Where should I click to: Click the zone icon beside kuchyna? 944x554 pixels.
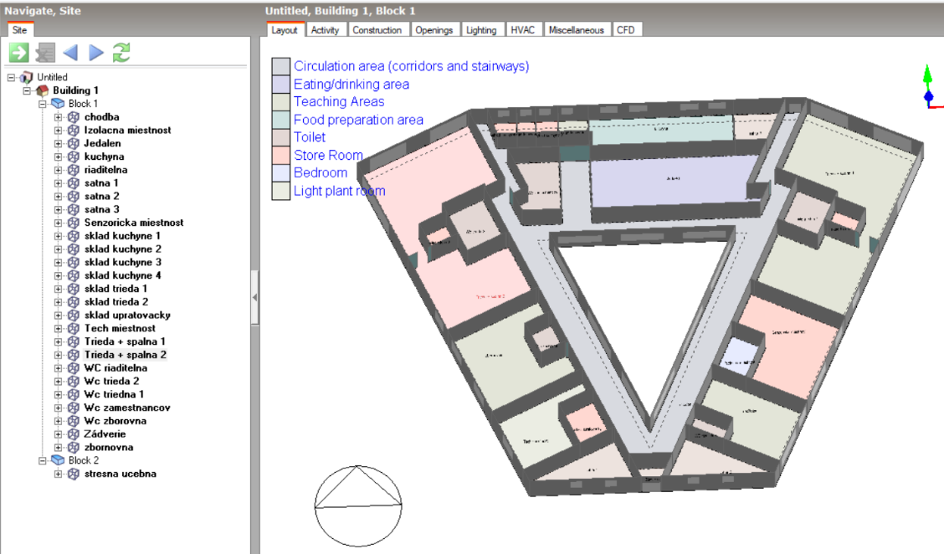[x=74, y=156]
